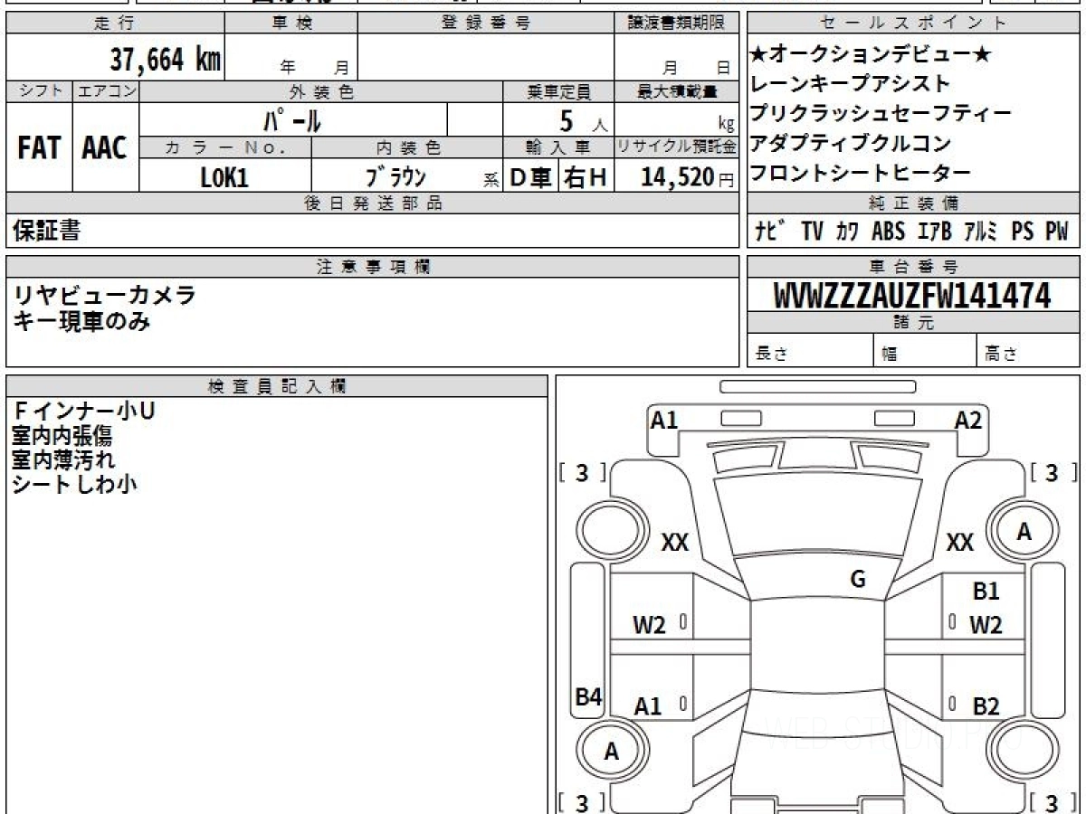Viewport: 1086px width, 814px height.
Task: Click the AAC air conditioner value
Action: coord(105,148)
